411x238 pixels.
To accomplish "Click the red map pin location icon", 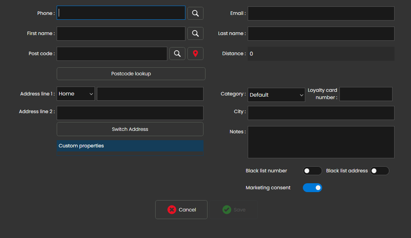I will coord(195,54).
